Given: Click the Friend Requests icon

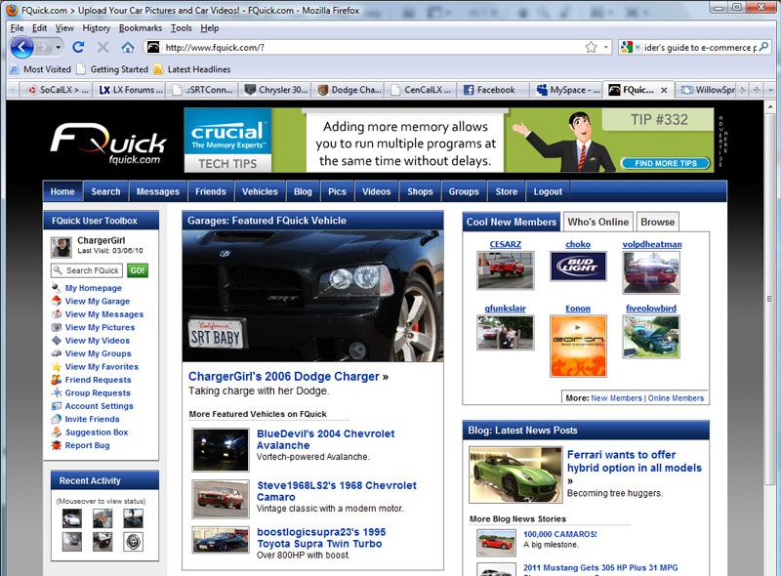Looking at the screenshot, I should coord(57,379).
